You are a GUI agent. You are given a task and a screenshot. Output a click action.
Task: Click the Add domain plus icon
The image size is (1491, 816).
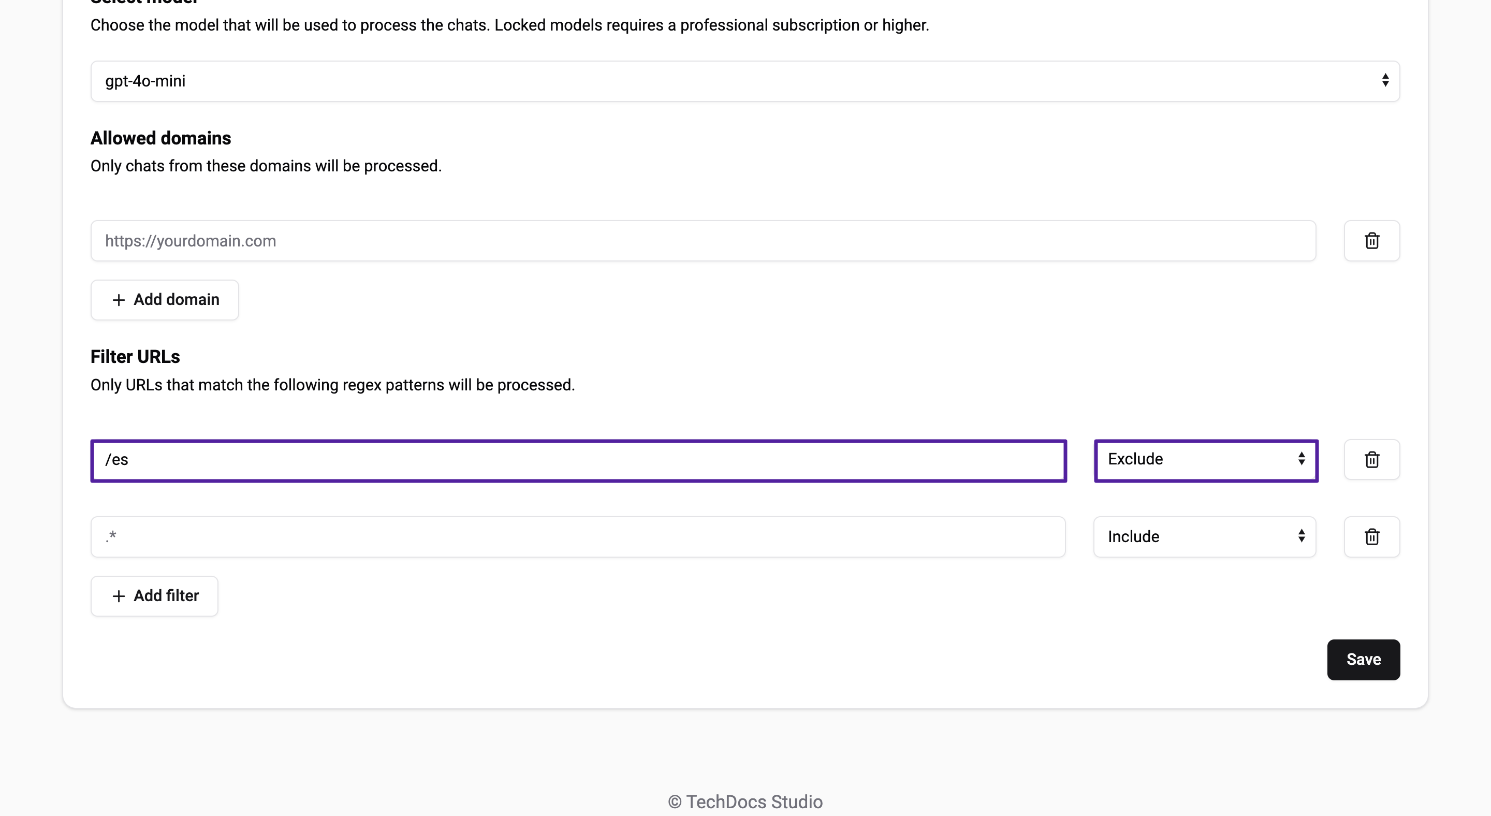pos(118,299)
